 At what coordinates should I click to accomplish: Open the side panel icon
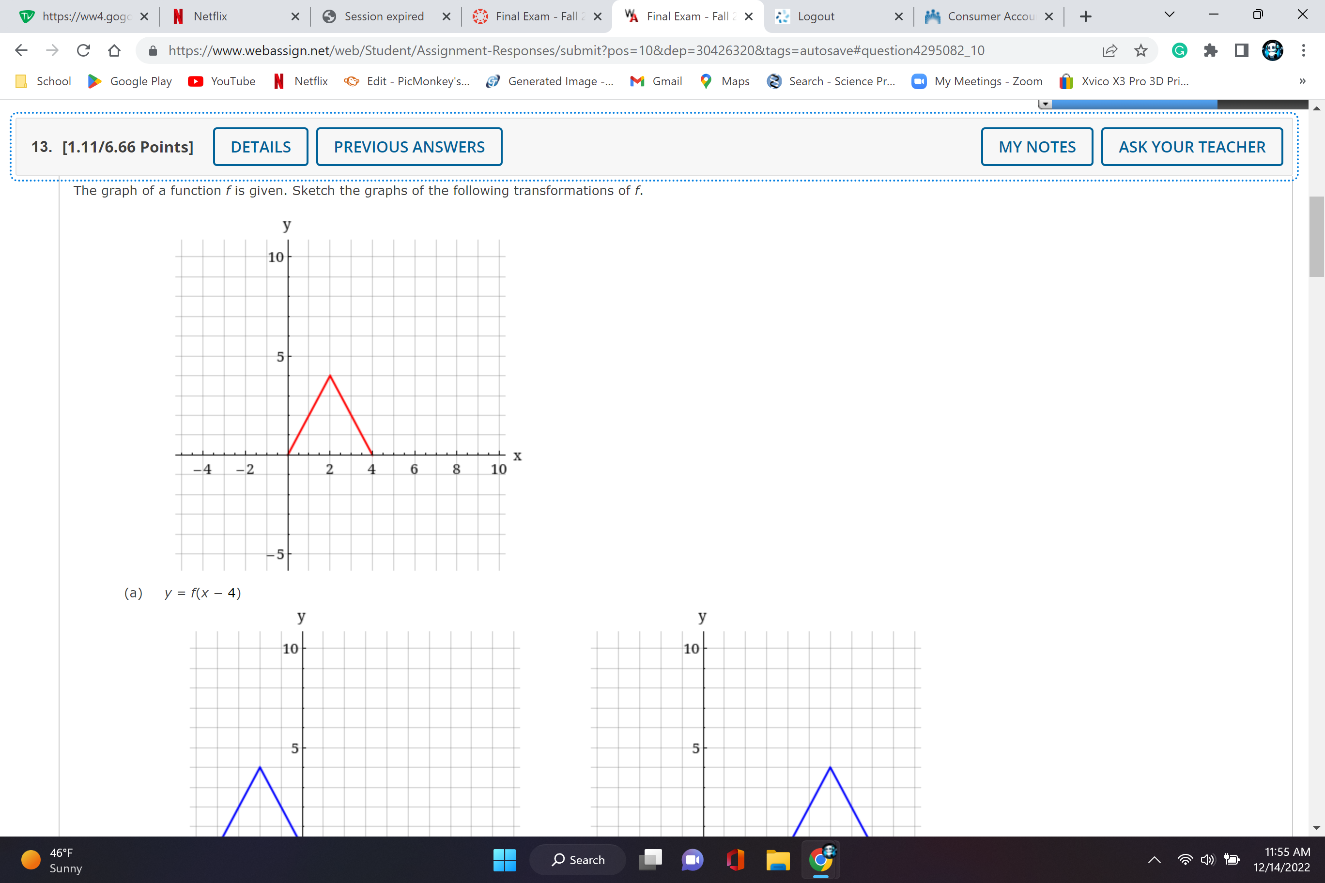click(1241, 51)
